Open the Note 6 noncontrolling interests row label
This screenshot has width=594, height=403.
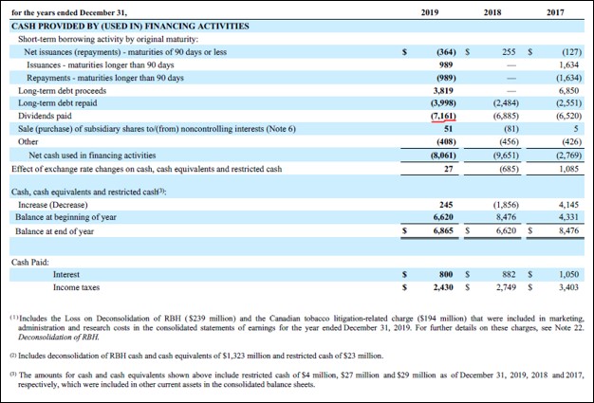pyautogui.click(x=158, y=128)
